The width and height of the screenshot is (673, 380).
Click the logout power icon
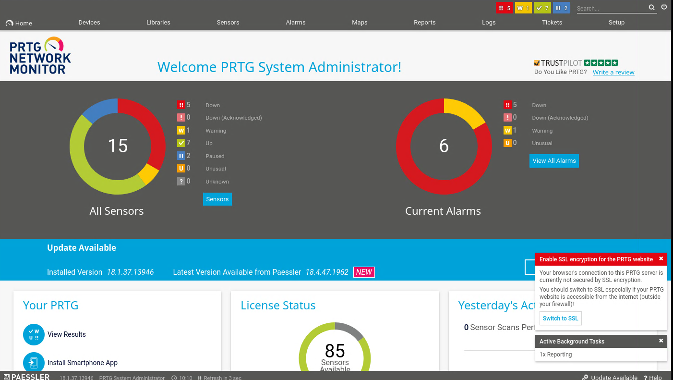(664, 7)
